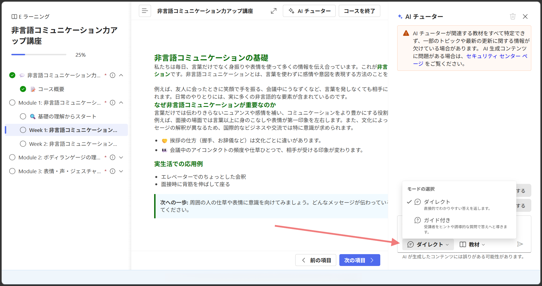Click the 非言語コミュニケーションの基礎 heading
This screenshot has height=286, width=542.
[211, 58]
